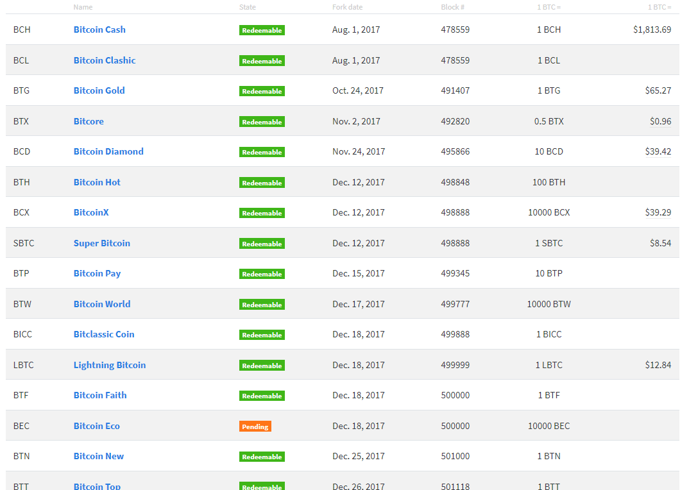Open the Bitcoin Gold link
Image resolution: width=689 pixels, height=490 pixels.
coord(99,90)
